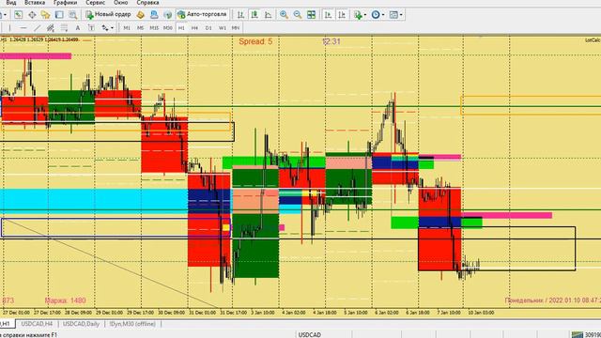Screen dimensions: 601x338
Task: Switch chart to candlesticks type
Action: pos(254,15)
